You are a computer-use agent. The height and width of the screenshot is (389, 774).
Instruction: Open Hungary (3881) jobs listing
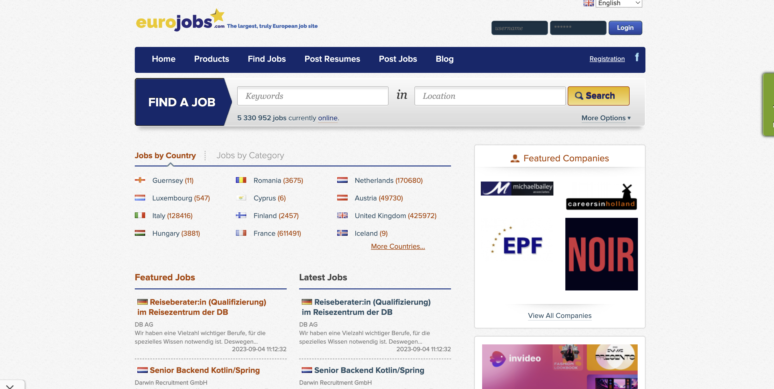click(176, 234)
